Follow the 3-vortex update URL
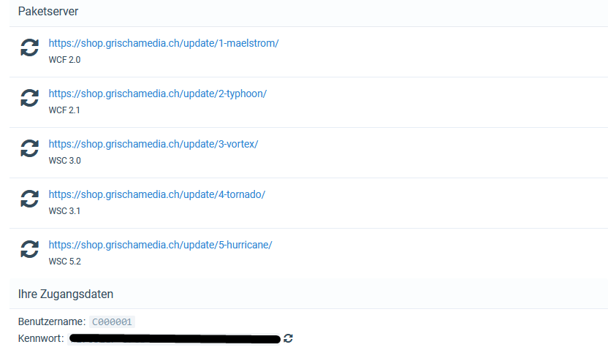 (153, 144)
